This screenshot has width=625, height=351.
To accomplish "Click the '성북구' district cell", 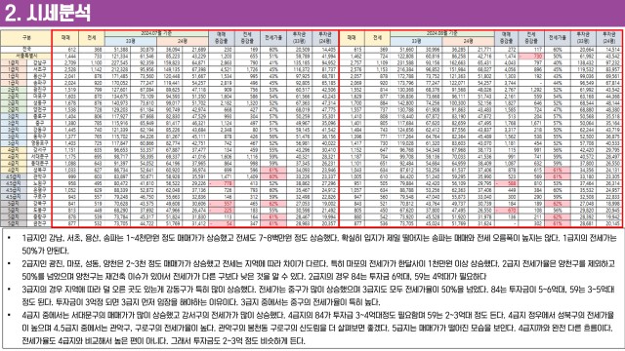I will tap(39, 170).
